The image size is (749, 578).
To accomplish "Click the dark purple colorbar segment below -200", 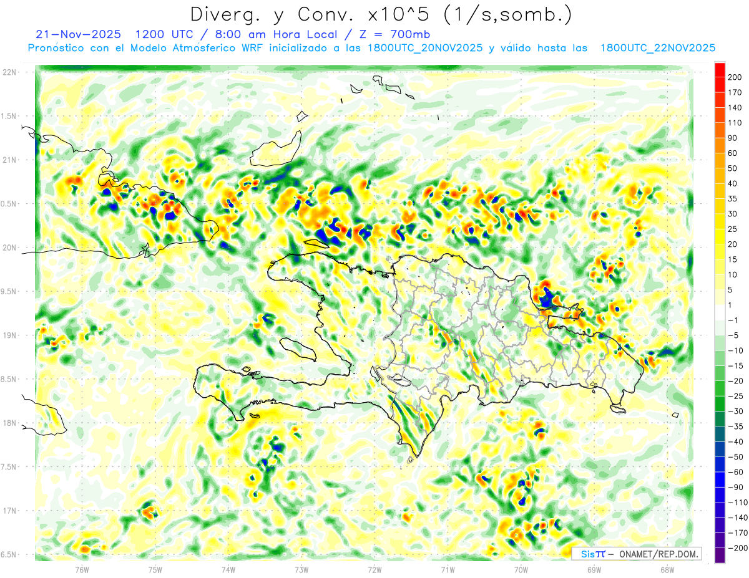I will [x=720, y=555].
